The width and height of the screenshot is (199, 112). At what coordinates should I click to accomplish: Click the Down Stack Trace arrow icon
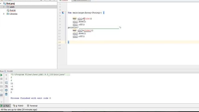point(6,79)
